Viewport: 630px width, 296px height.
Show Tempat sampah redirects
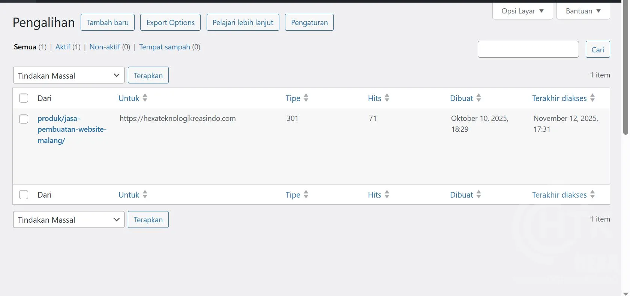pos(164,47)
